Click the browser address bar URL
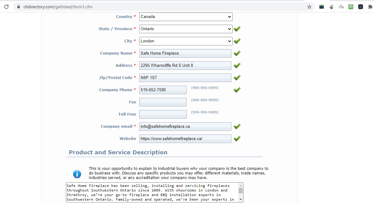 coord(58,7)
